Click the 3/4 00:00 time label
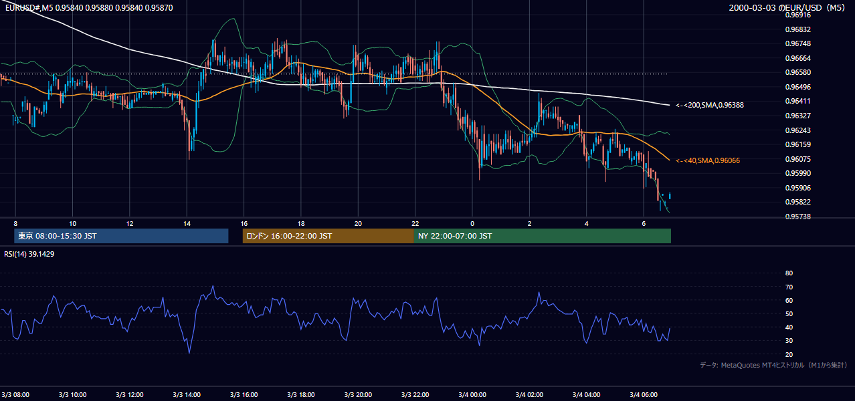 [x=472, y=395]
